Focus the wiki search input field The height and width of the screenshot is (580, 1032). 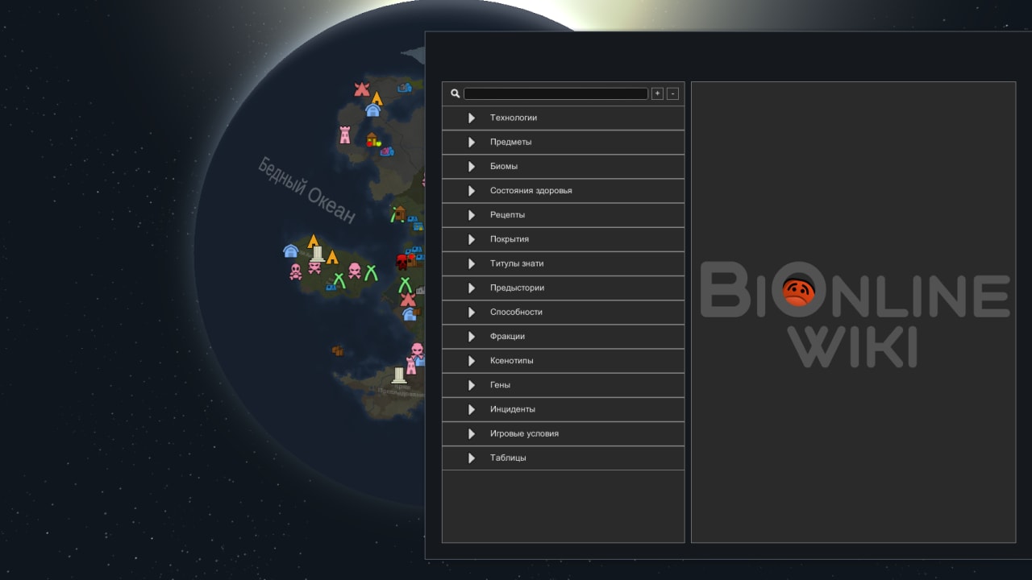(556, 93)
